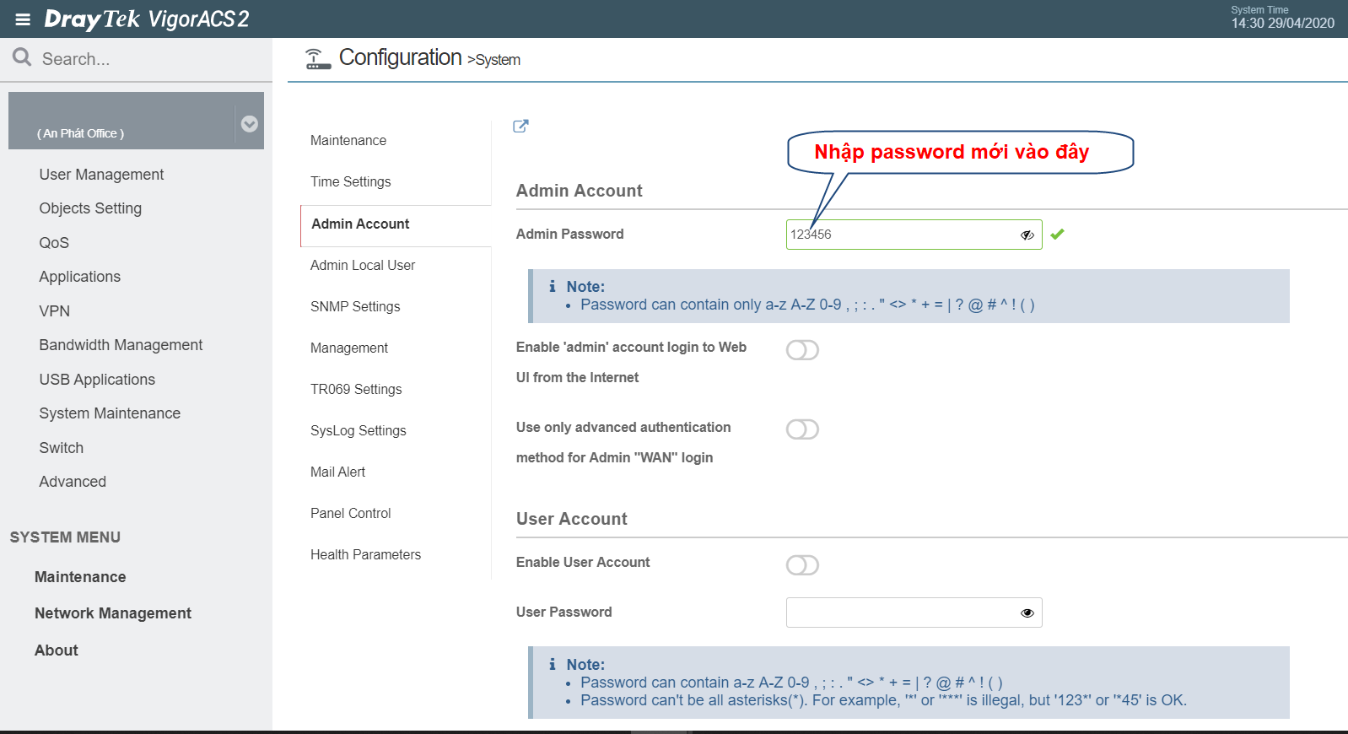Click the User Password input field
The width and height of the screenshot is (1348, 734).
point(898,613)
